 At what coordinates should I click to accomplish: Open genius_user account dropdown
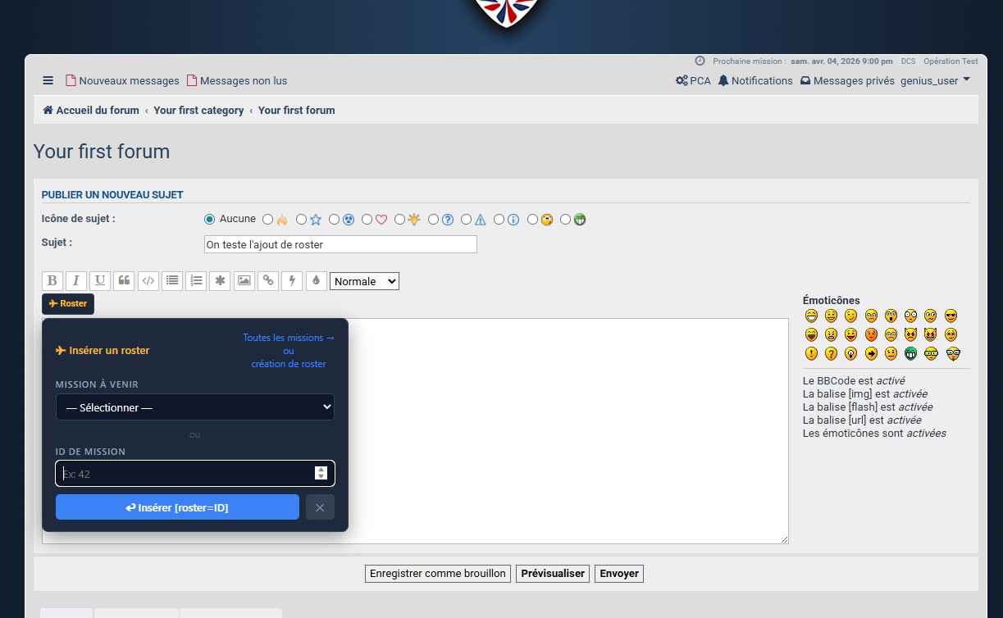[935, 80]
